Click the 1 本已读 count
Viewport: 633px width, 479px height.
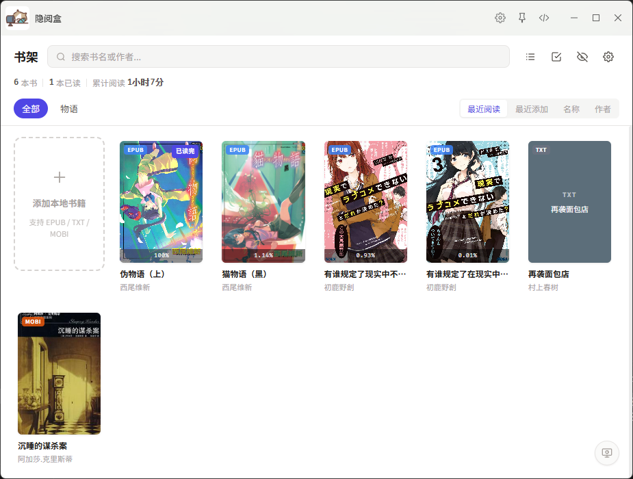coord(64,82)
